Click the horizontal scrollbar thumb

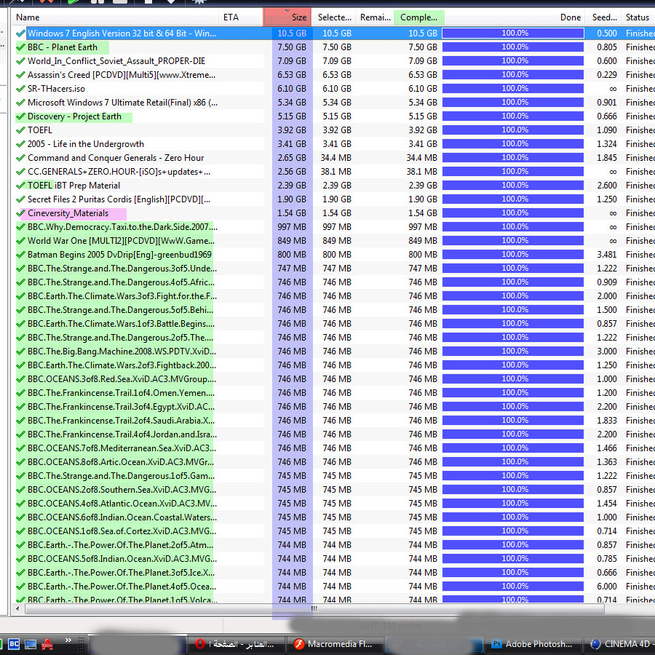point(314,608)
